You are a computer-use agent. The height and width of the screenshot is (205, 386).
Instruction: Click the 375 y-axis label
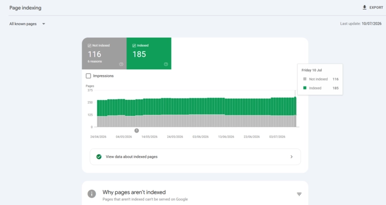click(x=90, y=91)
